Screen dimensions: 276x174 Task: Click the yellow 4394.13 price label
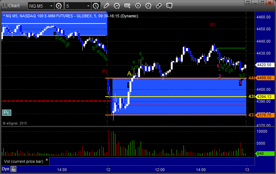click(264, 97)
